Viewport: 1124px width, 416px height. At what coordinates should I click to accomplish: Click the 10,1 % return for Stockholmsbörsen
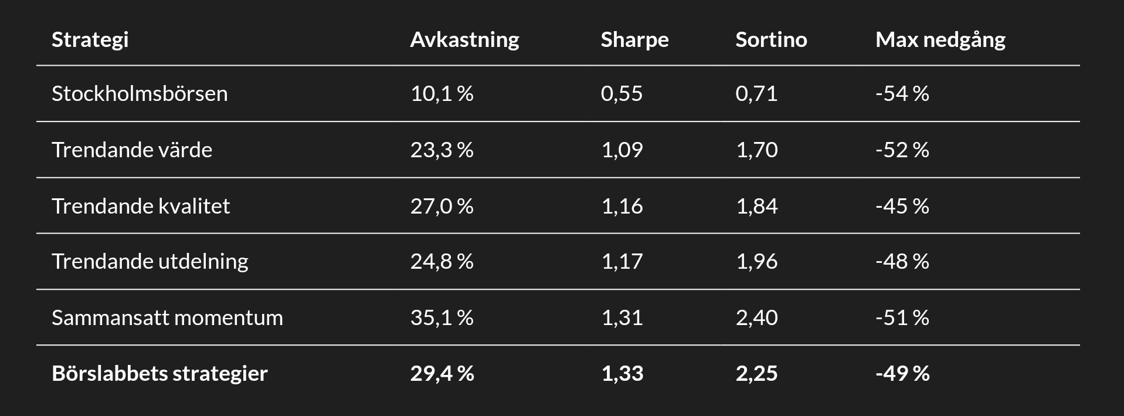(442, 94)
